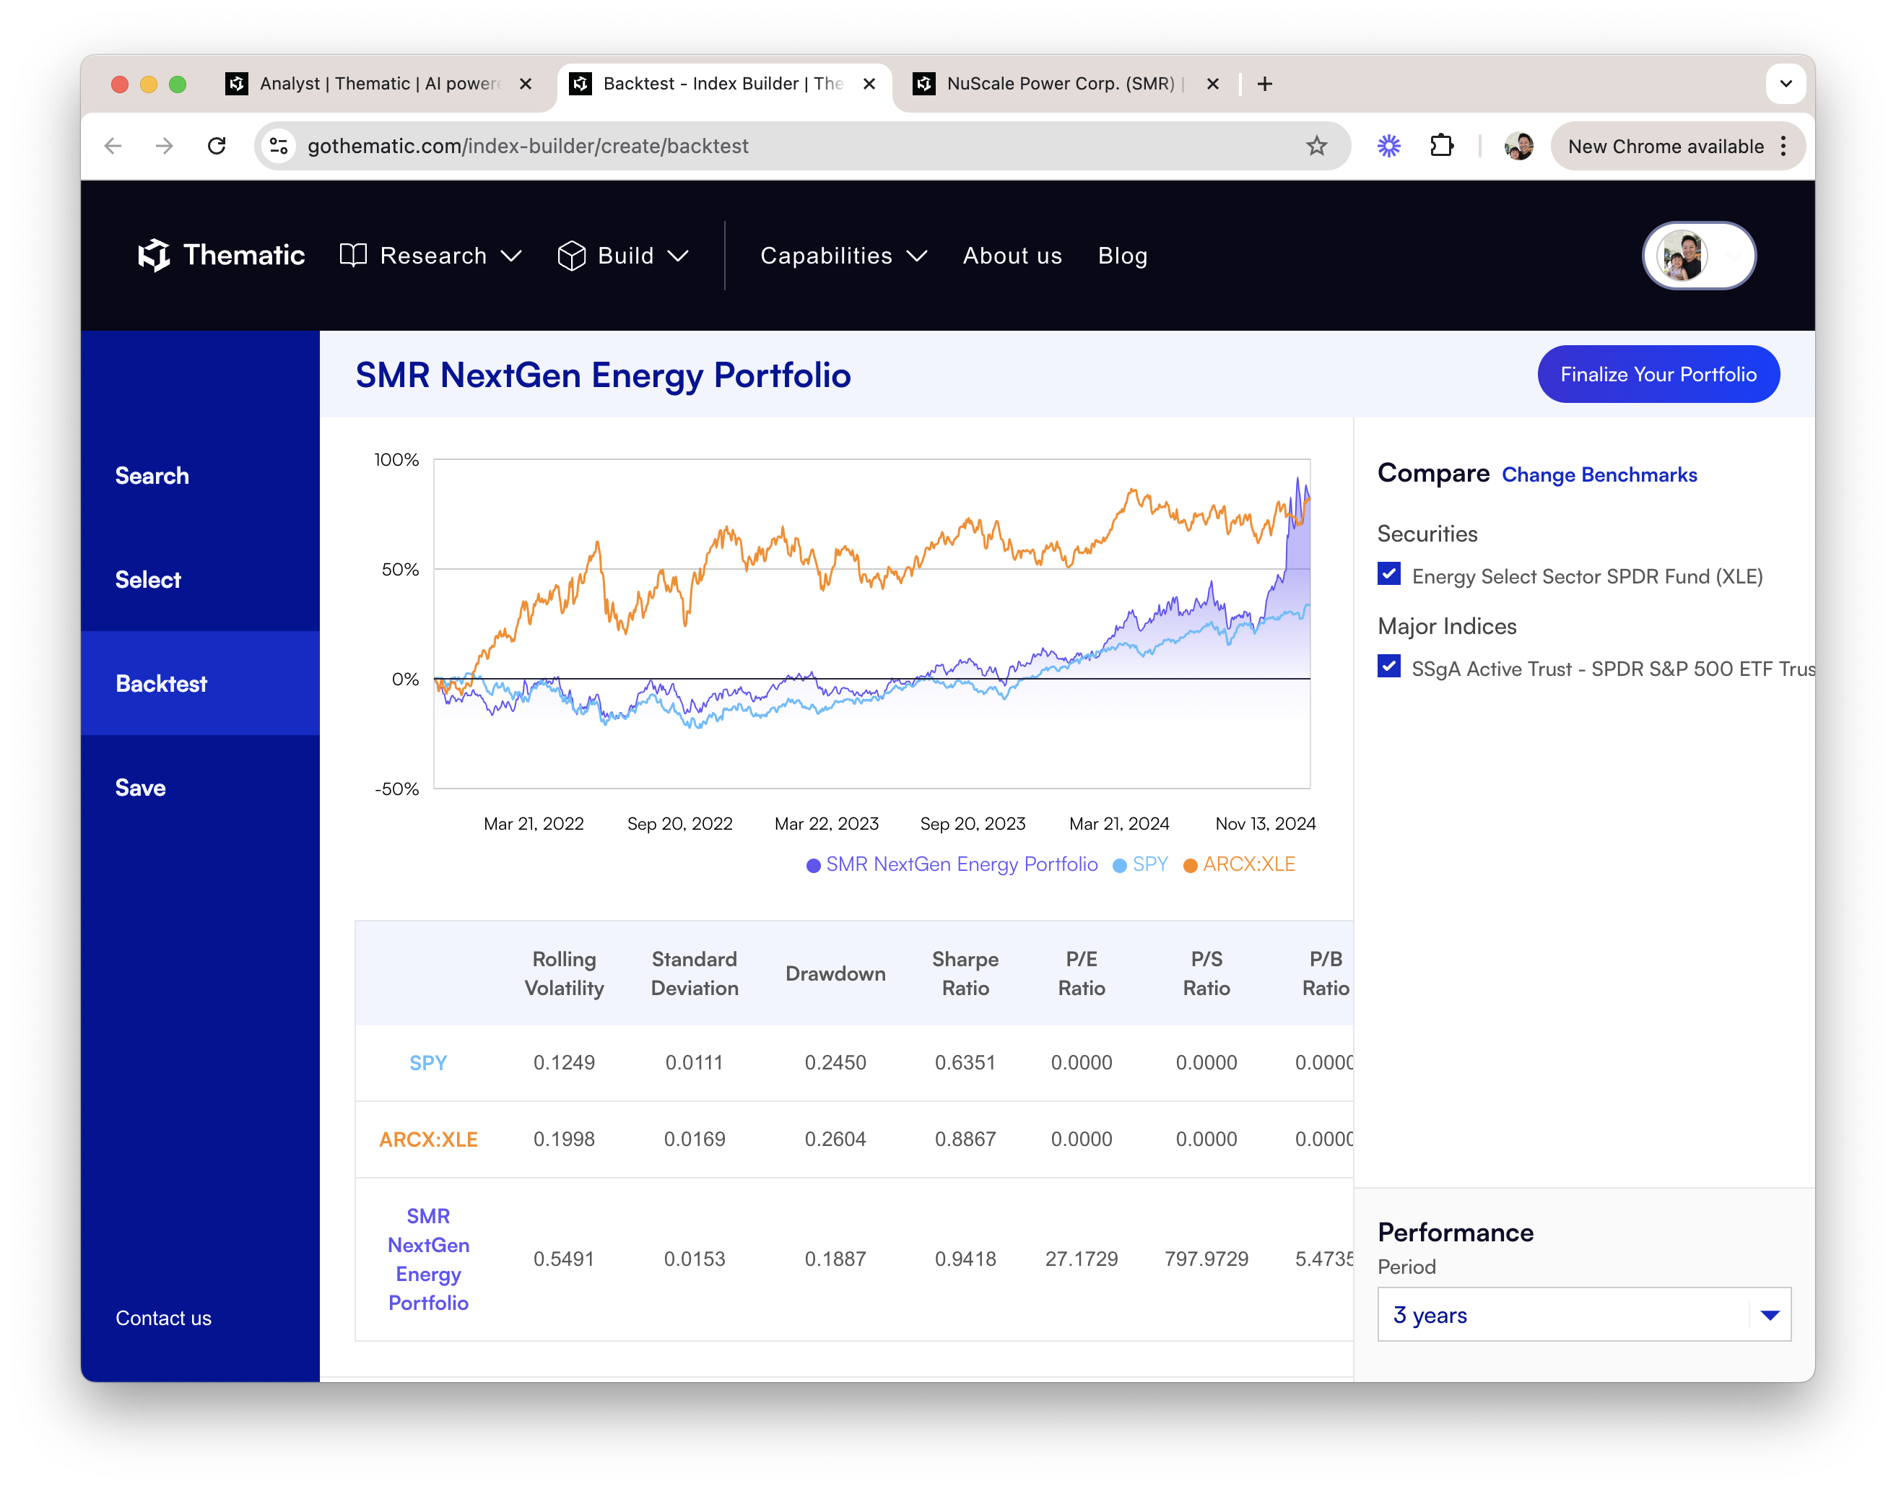Open a new browser tab

tap(1265, 84)
